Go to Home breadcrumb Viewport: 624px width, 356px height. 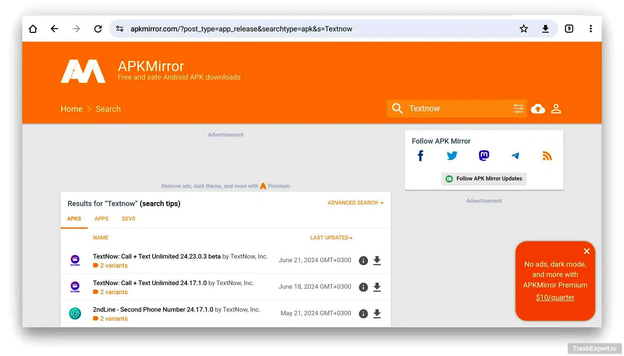click(71, 109)
